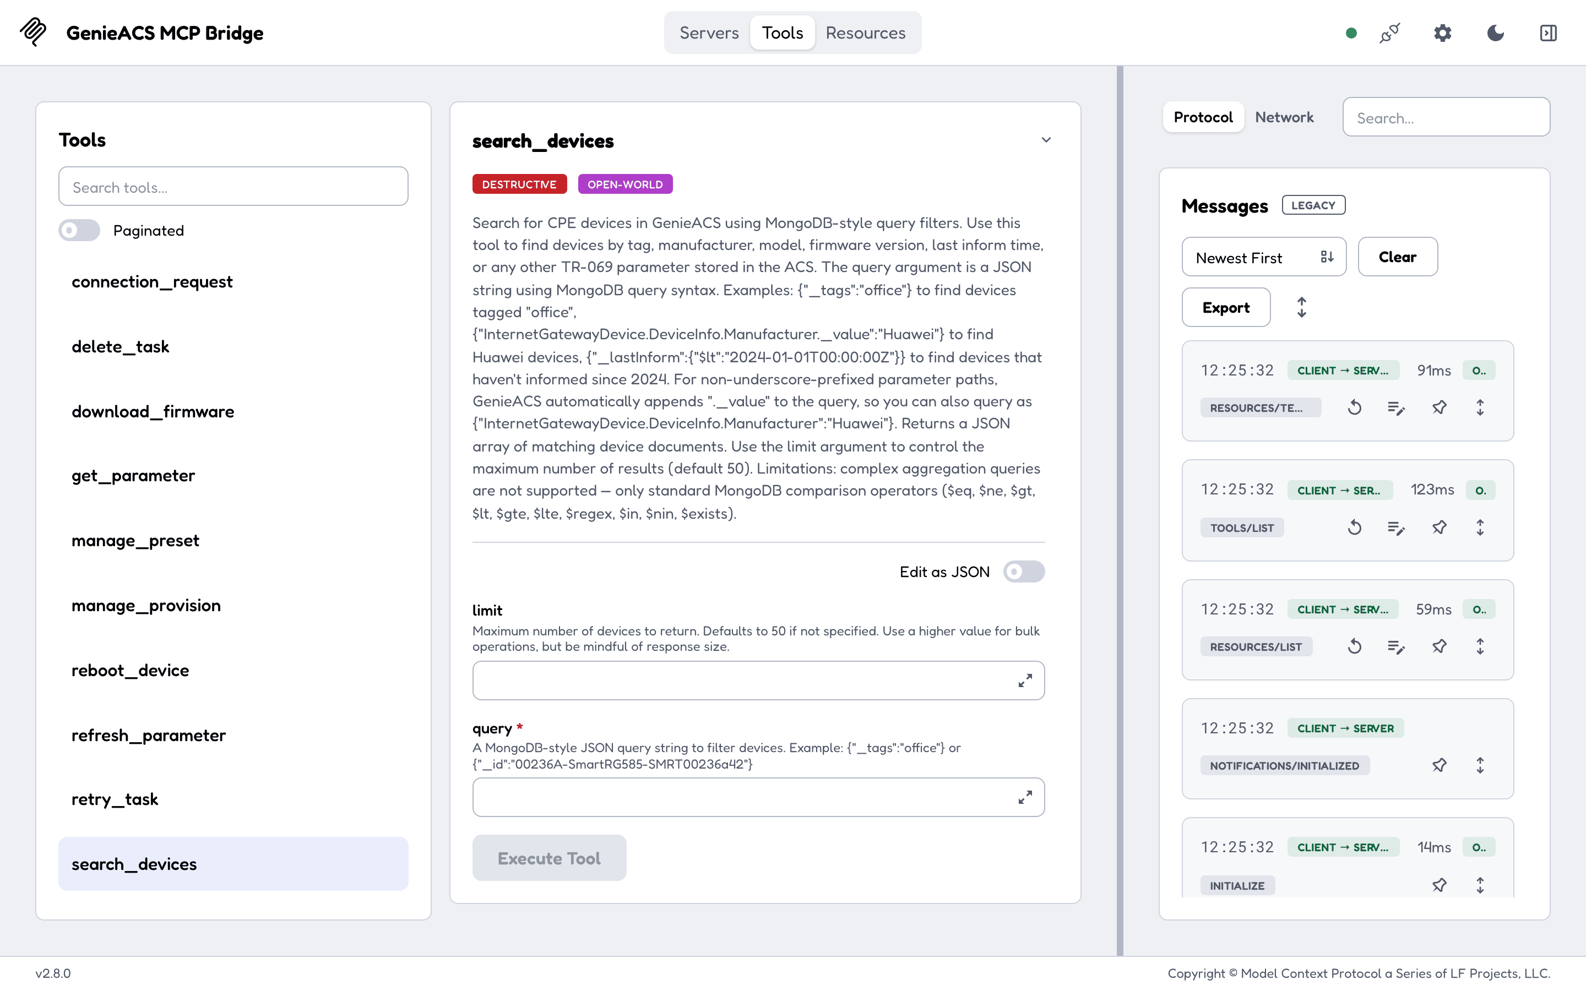Click the Export button
1586x991 pixels.
[x=1225, y=307]
